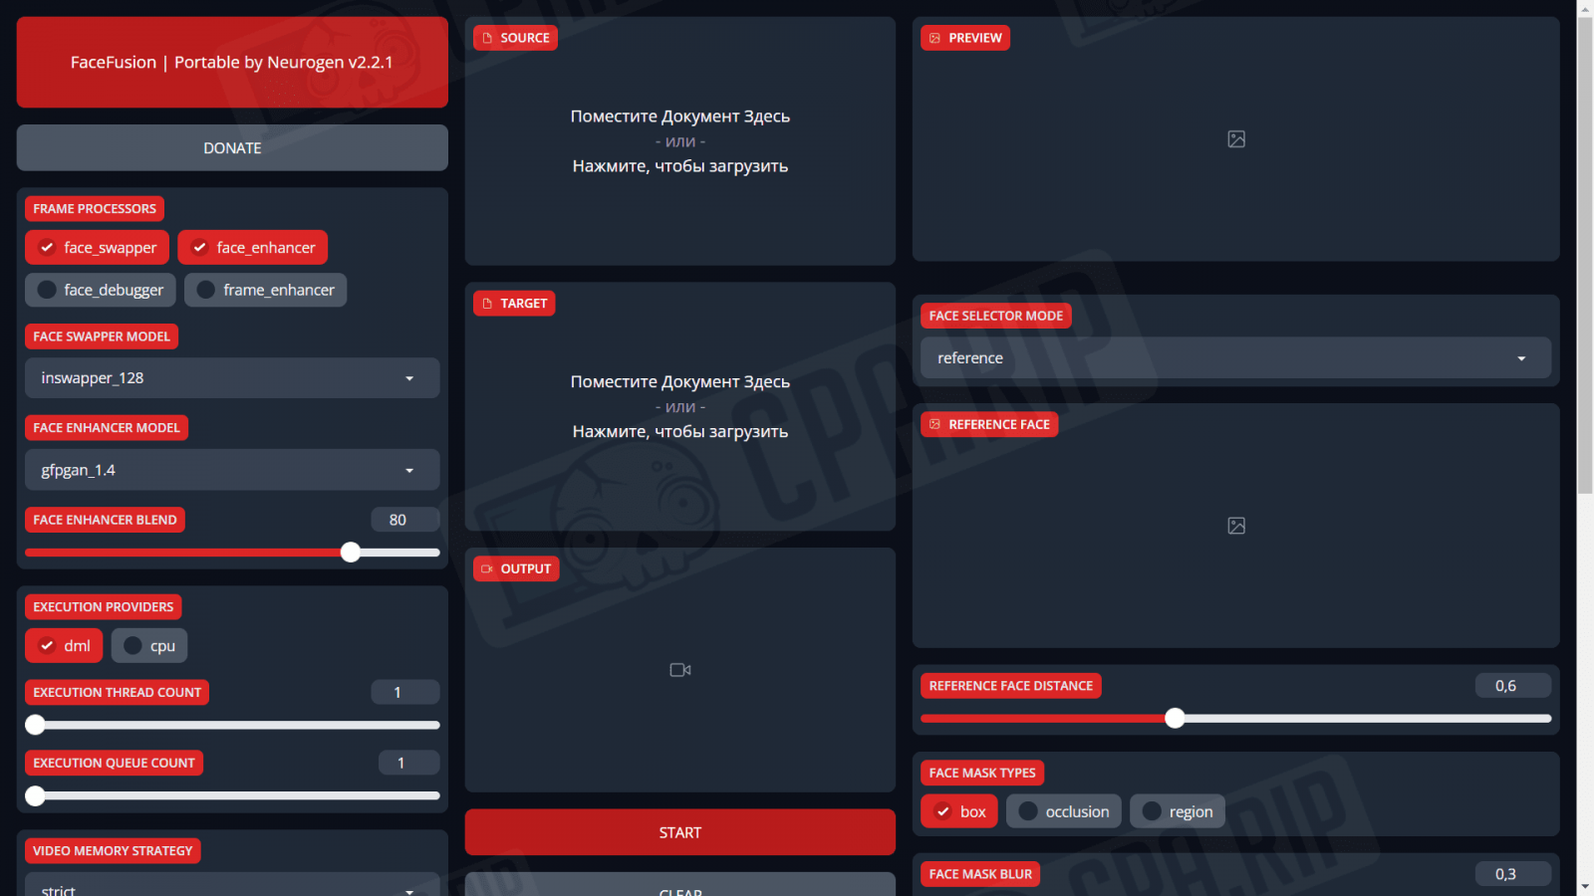
Task: Enable the cpu execution provider
Action: point(133,646)
